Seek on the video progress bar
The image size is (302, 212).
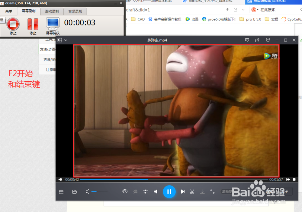(174, 180)
